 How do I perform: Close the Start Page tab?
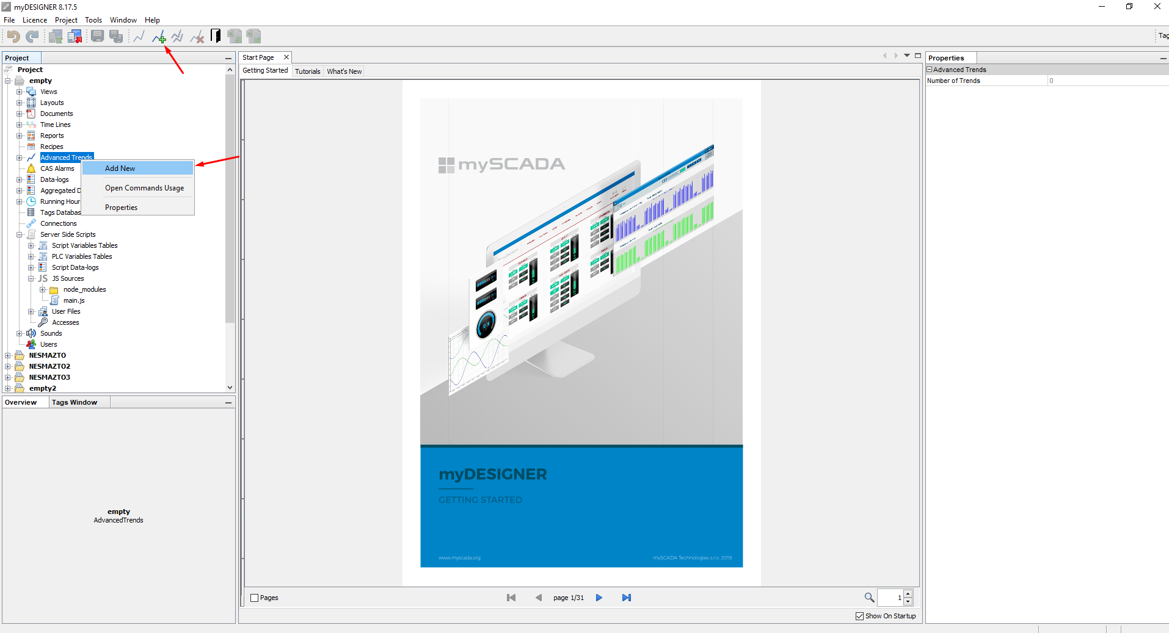pos(286,57)
